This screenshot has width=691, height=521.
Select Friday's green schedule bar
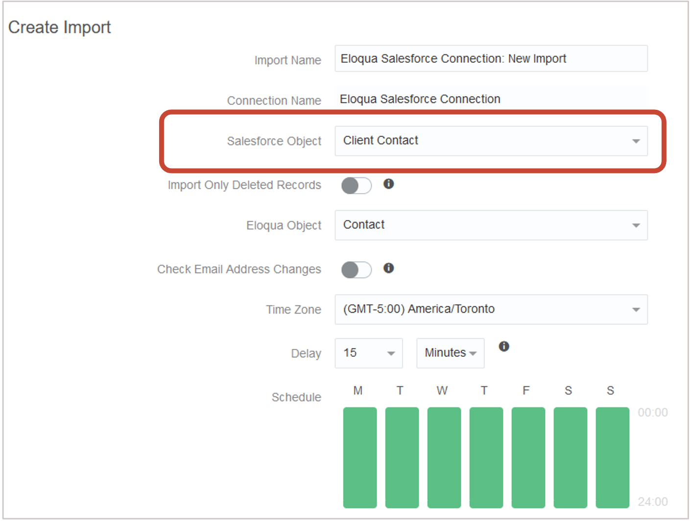pos(528,457)
